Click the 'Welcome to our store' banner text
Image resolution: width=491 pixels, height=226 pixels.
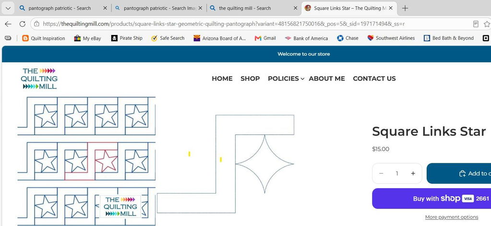[303, 54]
